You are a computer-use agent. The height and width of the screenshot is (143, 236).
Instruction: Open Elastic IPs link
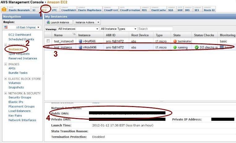click(16, 102)
